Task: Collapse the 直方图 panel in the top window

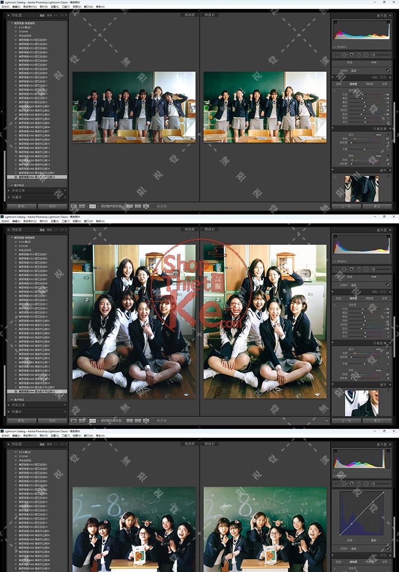Action: tap(389, 16)
